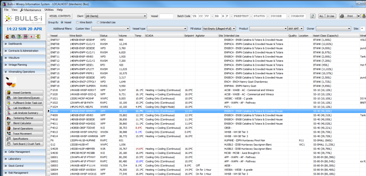Click the red telephone quick-access icon
The image size is (366, 176).
tap(7, 37)
